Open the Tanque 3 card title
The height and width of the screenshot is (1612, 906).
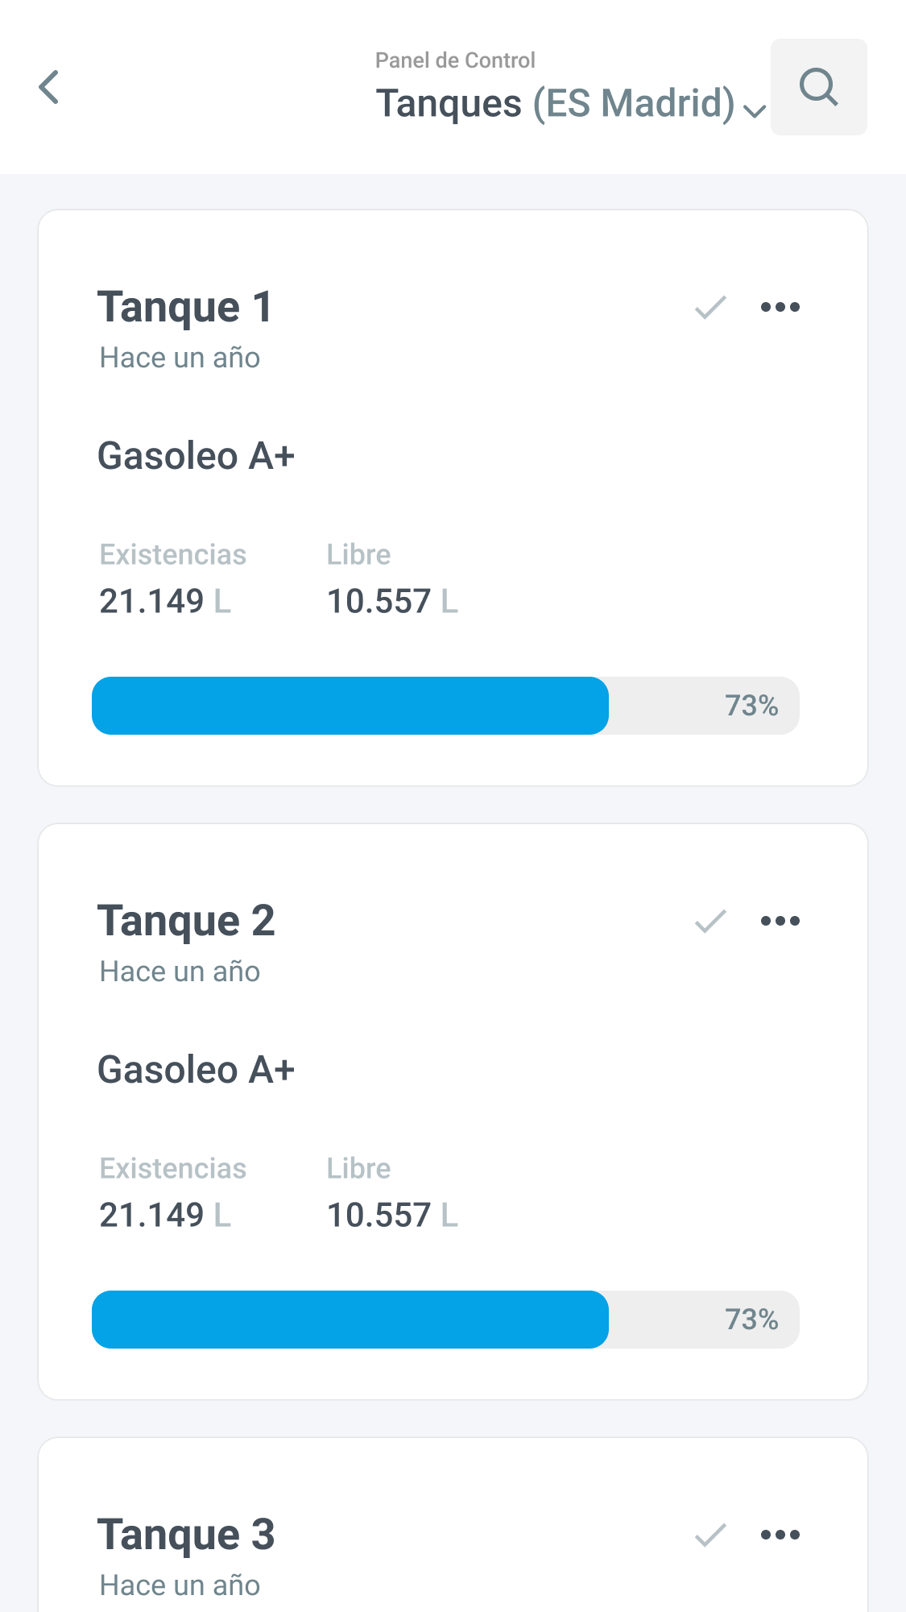coord(186,1535)
